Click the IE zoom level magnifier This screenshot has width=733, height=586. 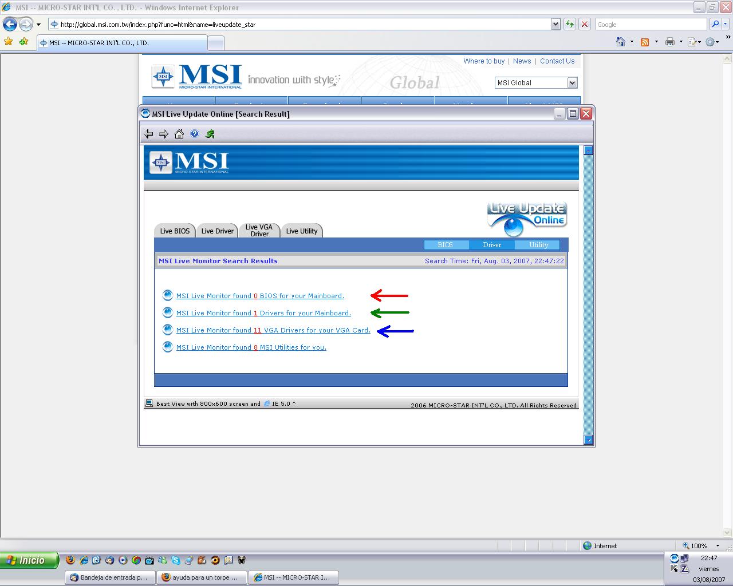tap(685, 546)
